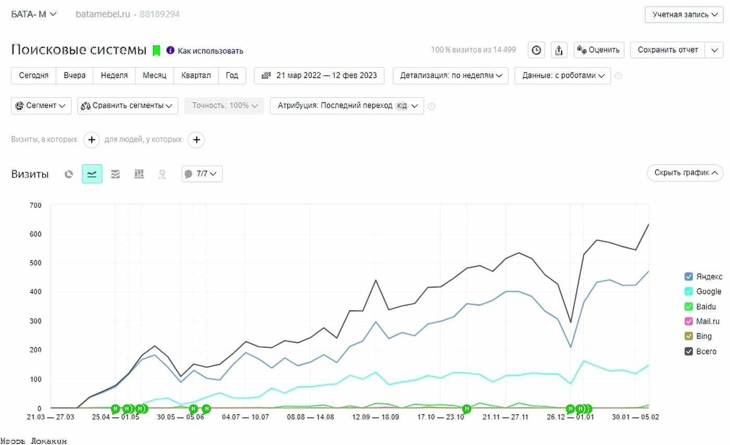Expand the arrow next to Сохранить отчет

[x=714, y=50]
